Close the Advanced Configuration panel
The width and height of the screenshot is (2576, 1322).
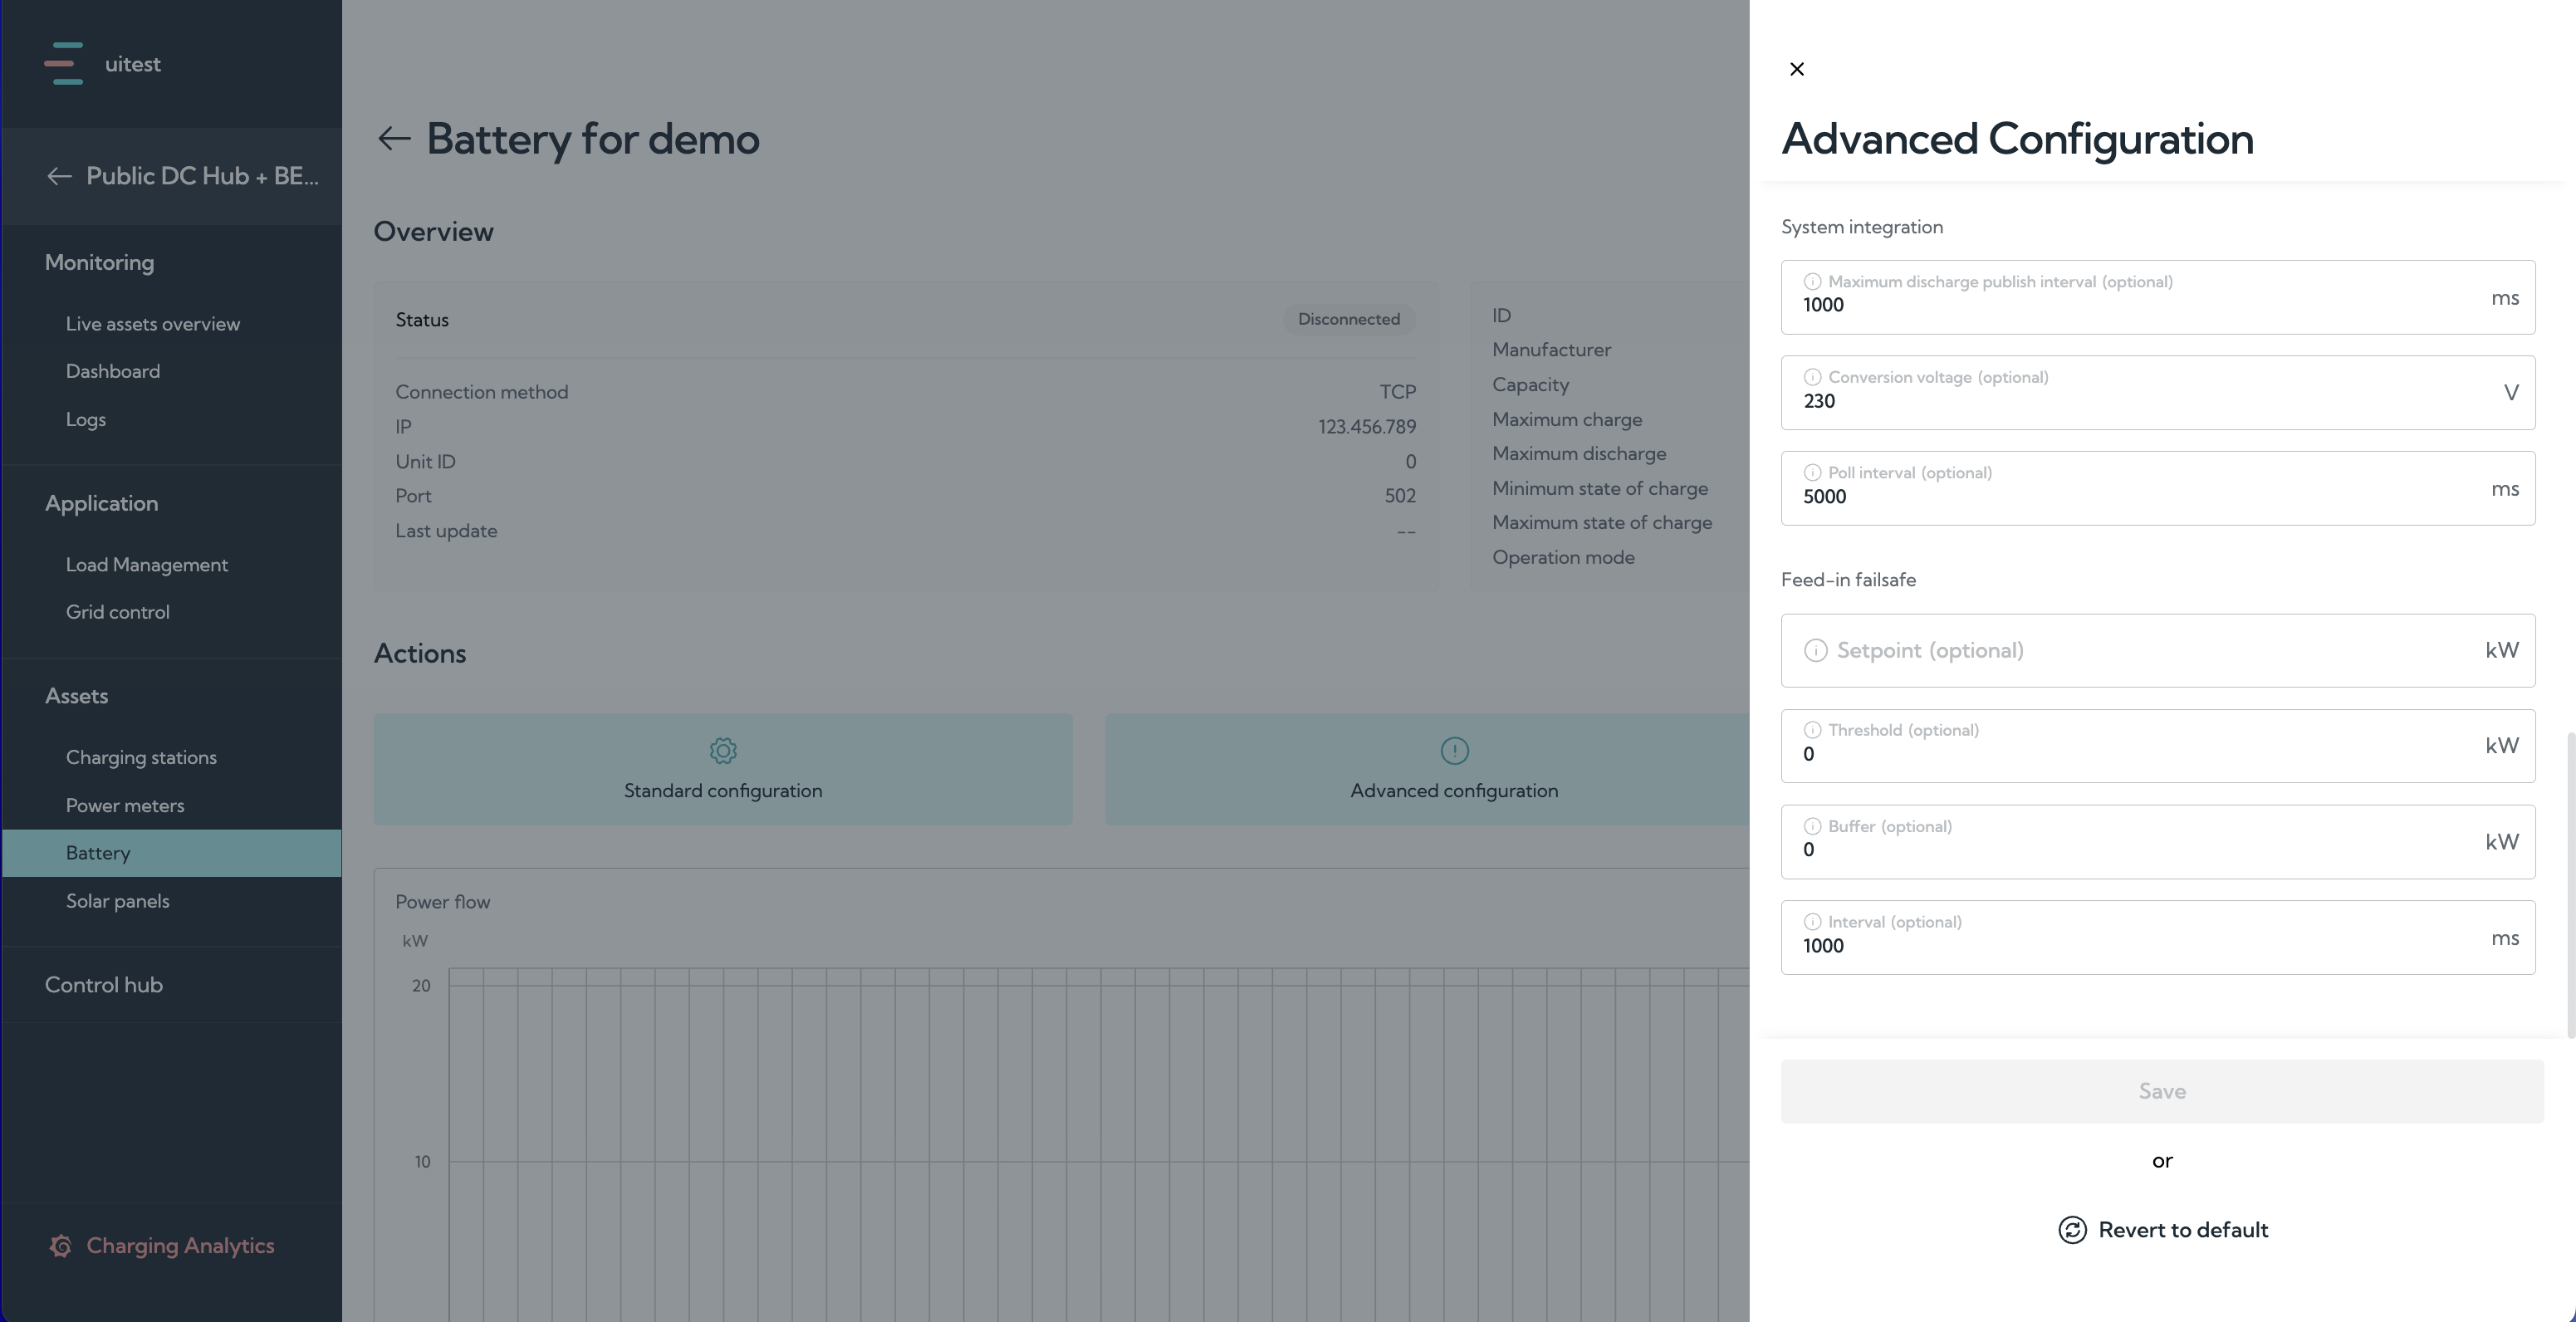pos(1797,69)
